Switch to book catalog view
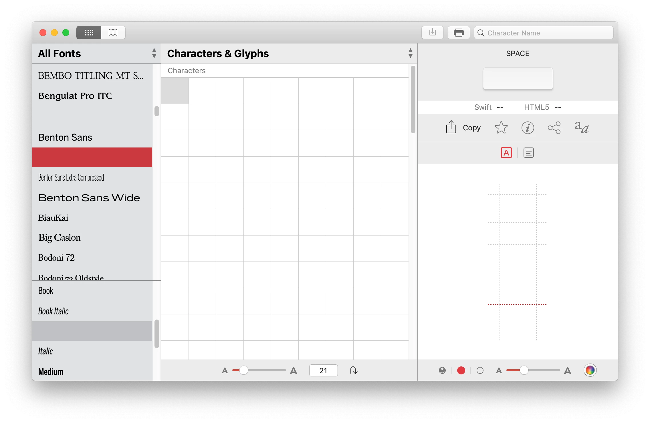Image resolution: width=650 pixels, height=423 pixels. tap(113, 33)
